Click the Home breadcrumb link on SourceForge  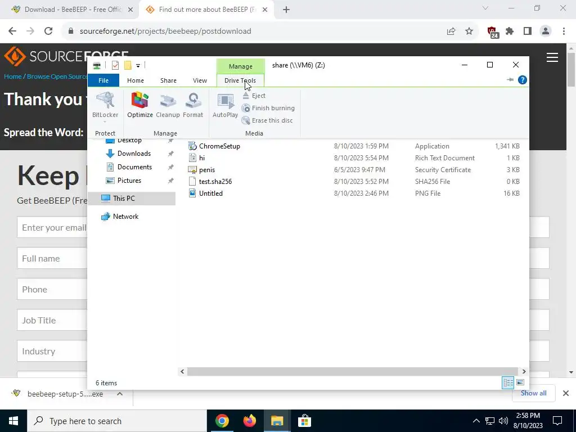[12, 76]
